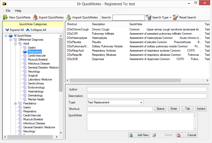
Task: Click the Dr QuickNotes app icon in title bar
Action: (4, 4)
